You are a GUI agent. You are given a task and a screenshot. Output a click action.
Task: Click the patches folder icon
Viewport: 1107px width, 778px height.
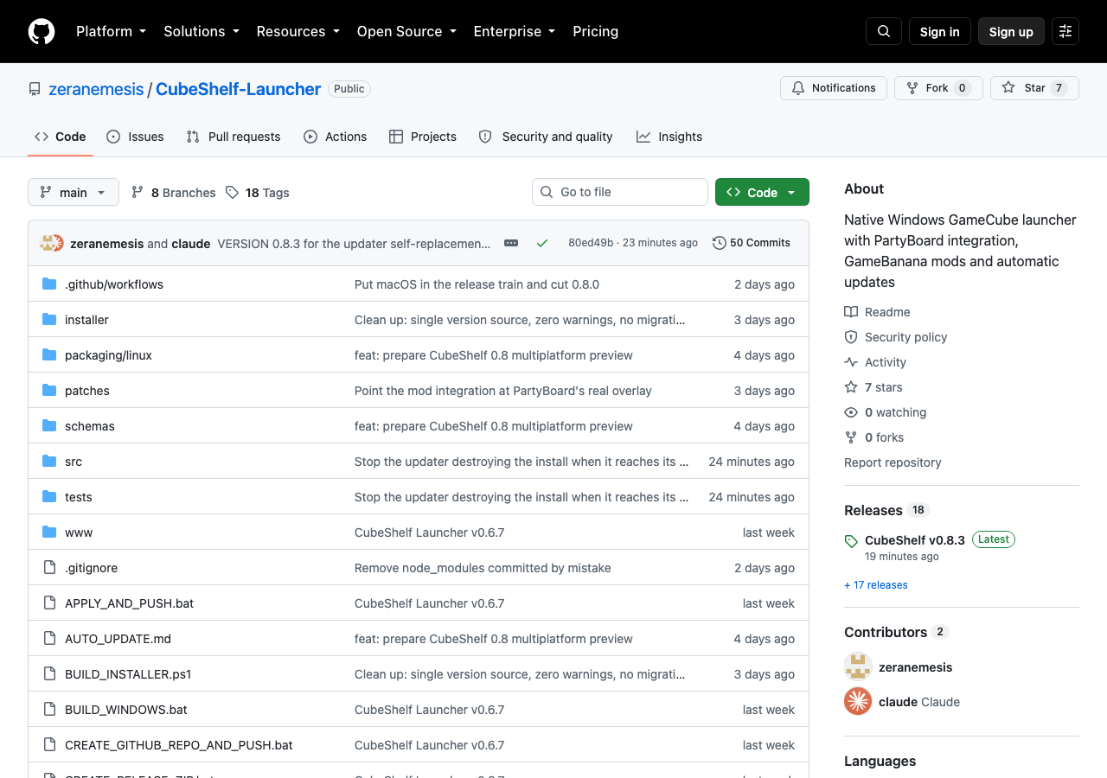(49, 391)
